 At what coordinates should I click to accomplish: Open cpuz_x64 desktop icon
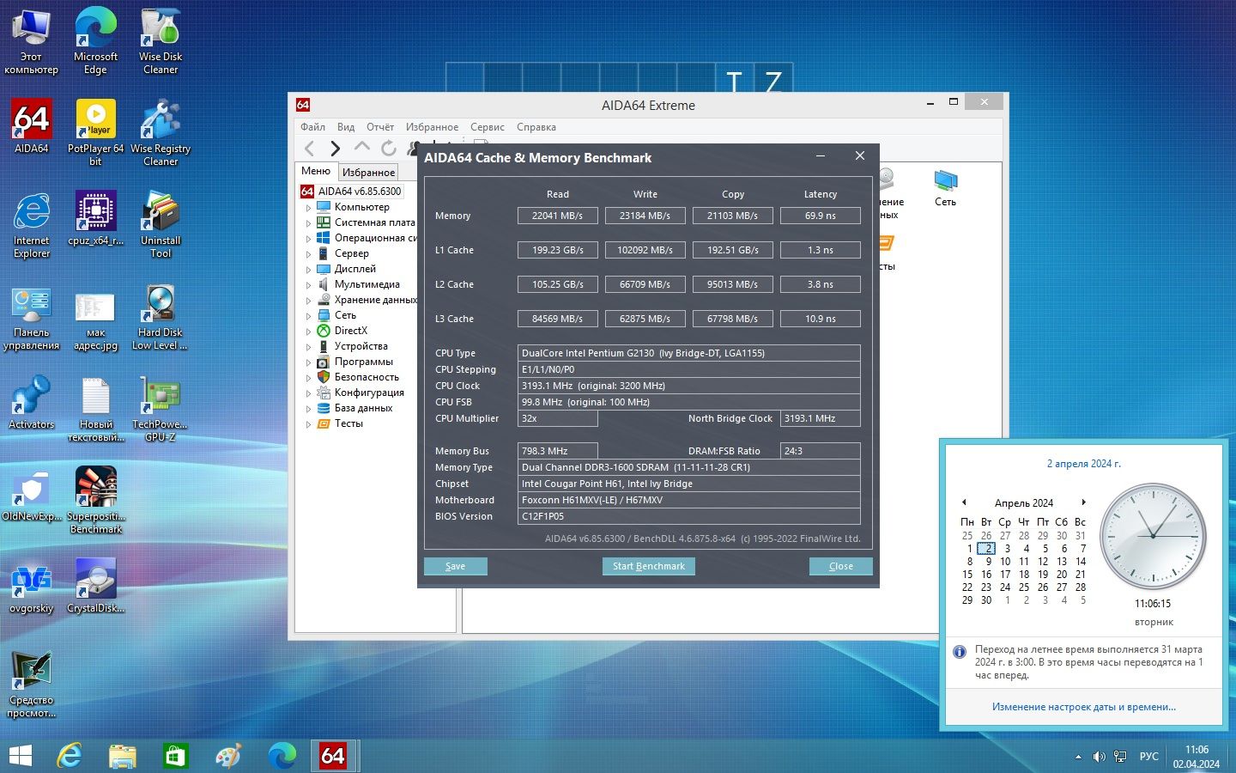point(95,218)
